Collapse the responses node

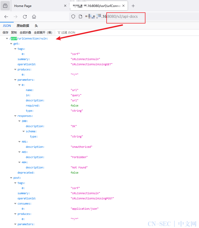15,116
